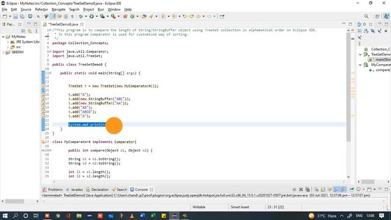Switch to the Declaration tab
This screenshot has width=391, height=220.
point(97,189)
